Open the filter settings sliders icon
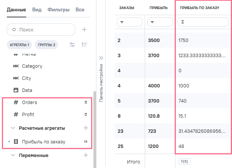Screen dimensions: 232x168 click(72, 45)
